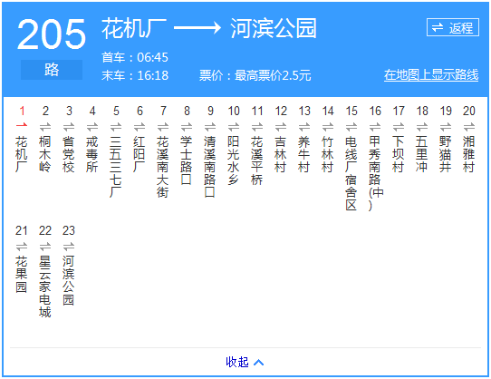Click the transfer icon above 星云家电城
The image size is (491, 379).
point(45,247)
